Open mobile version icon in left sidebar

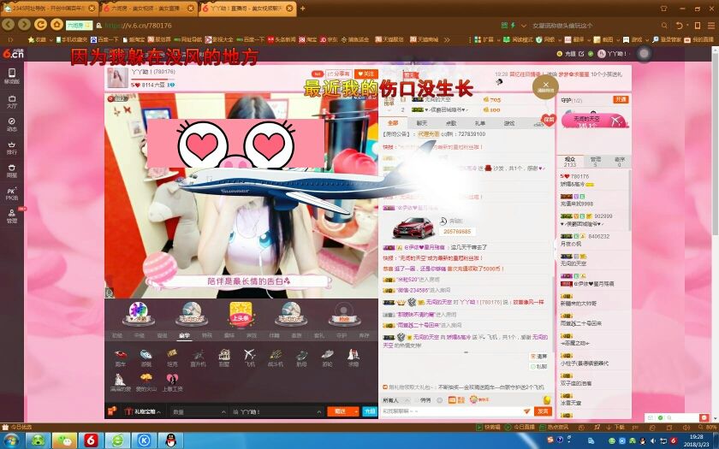coord(11,75)
